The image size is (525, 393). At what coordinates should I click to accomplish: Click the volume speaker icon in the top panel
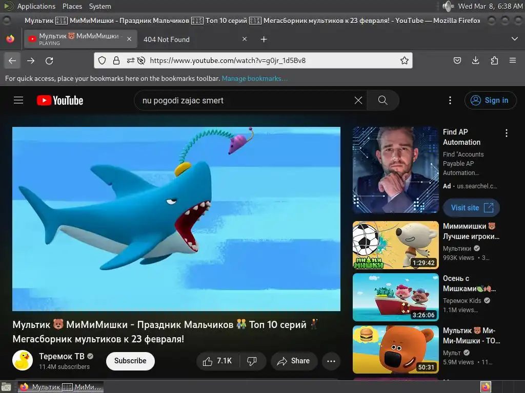coord(448,6)
